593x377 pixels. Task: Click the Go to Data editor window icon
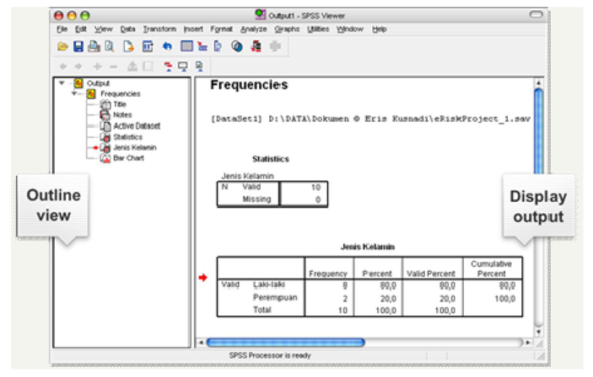(186, 46)
